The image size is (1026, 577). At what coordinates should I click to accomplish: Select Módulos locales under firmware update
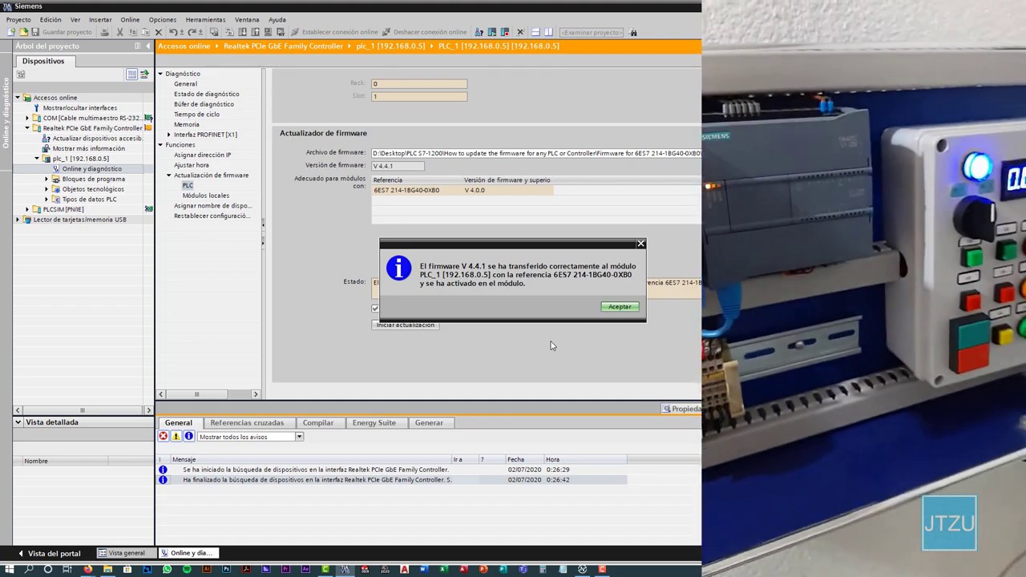click(x=205, y=196)
